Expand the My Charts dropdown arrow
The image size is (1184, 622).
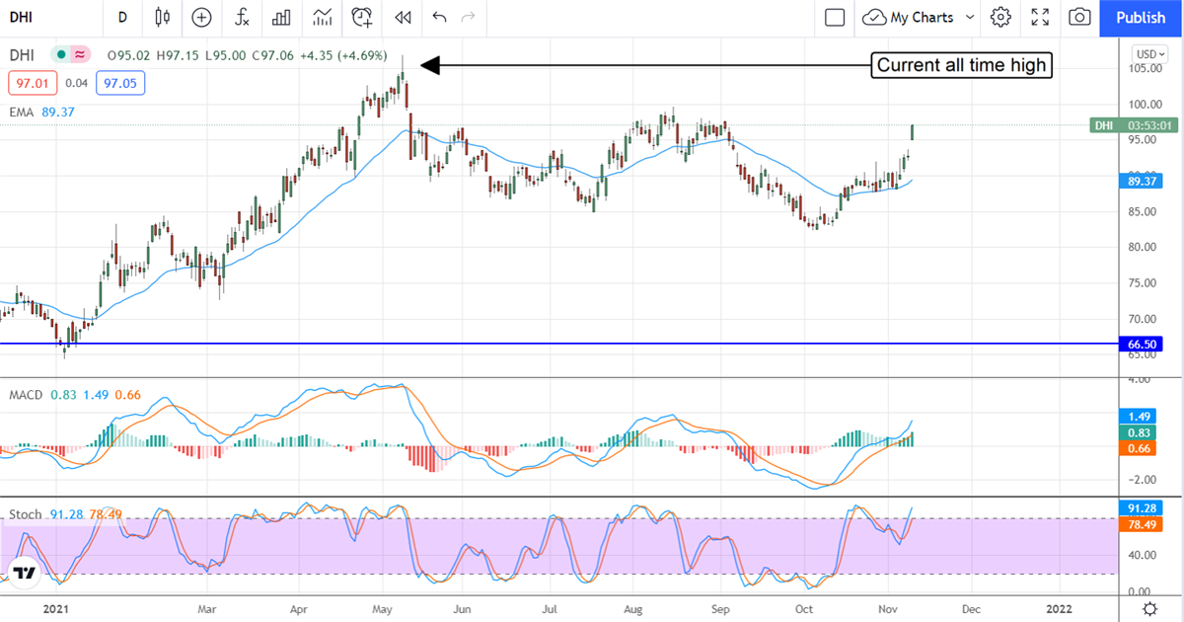[x=970, y=17]
